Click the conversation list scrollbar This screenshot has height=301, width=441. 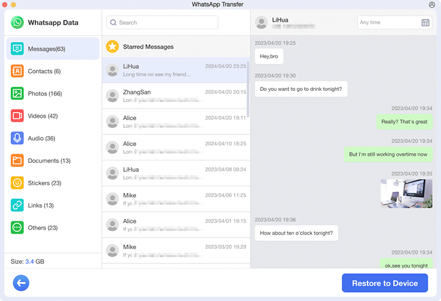coord(248,89)
